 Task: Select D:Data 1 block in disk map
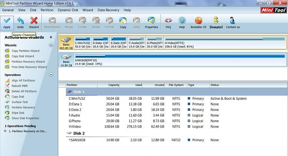point(101,43)
